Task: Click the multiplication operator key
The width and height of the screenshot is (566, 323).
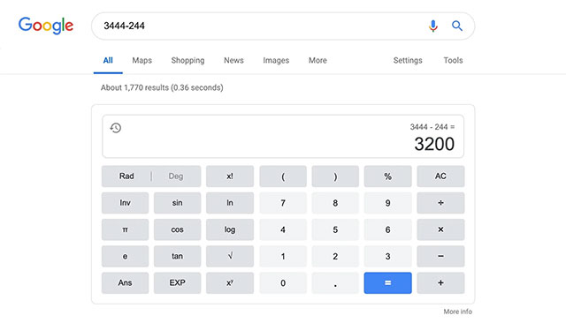Action: pyautogui.click(x=440, y=229)
